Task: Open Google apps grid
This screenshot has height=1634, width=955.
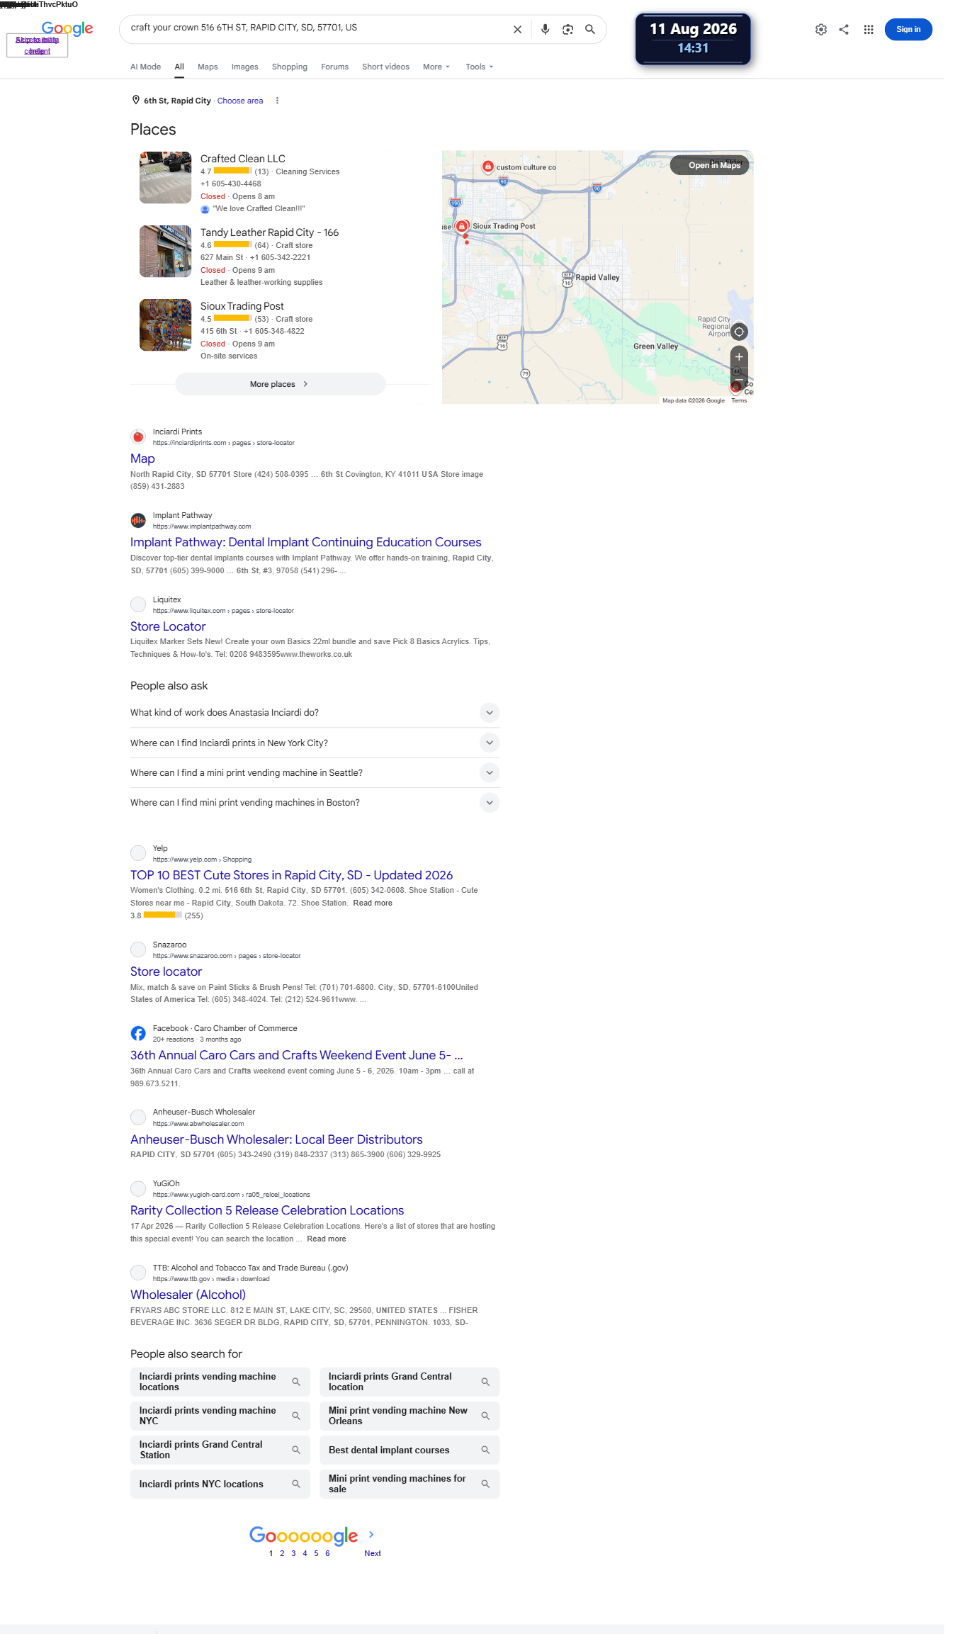Action: pos(868,30)
